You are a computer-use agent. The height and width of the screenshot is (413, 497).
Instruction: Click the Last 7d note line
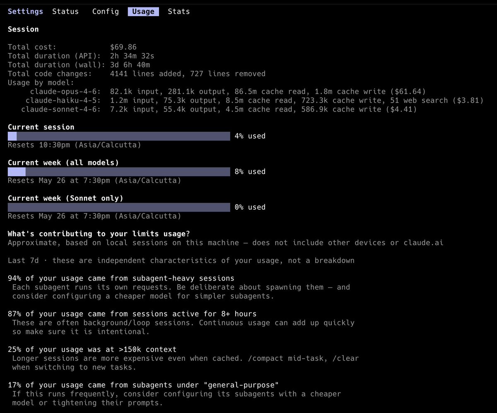coord(181,261)
